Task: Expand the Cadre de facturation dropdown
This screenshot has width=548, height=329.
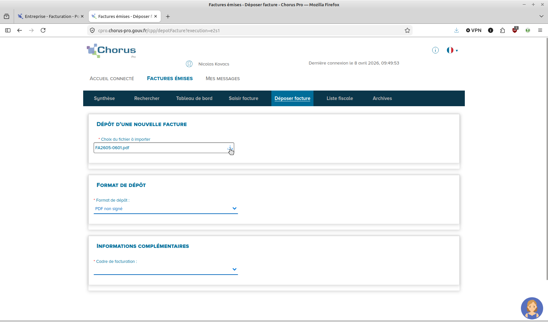Action: (166, 270)
